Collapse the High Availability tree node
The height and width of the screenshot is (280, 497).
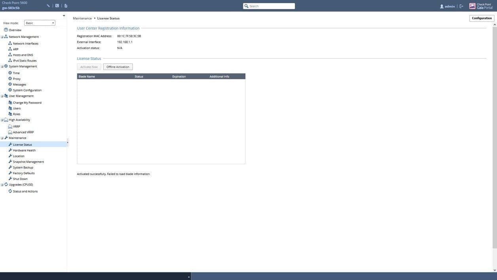tap(2, 120)
